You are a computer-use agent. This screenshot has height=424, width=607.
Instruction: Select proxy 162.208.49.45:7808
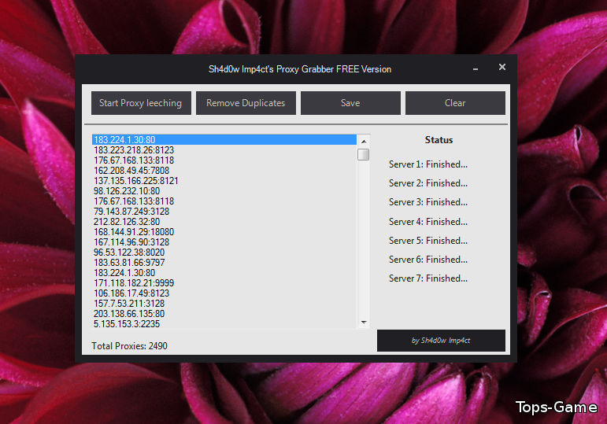(131, 171)
